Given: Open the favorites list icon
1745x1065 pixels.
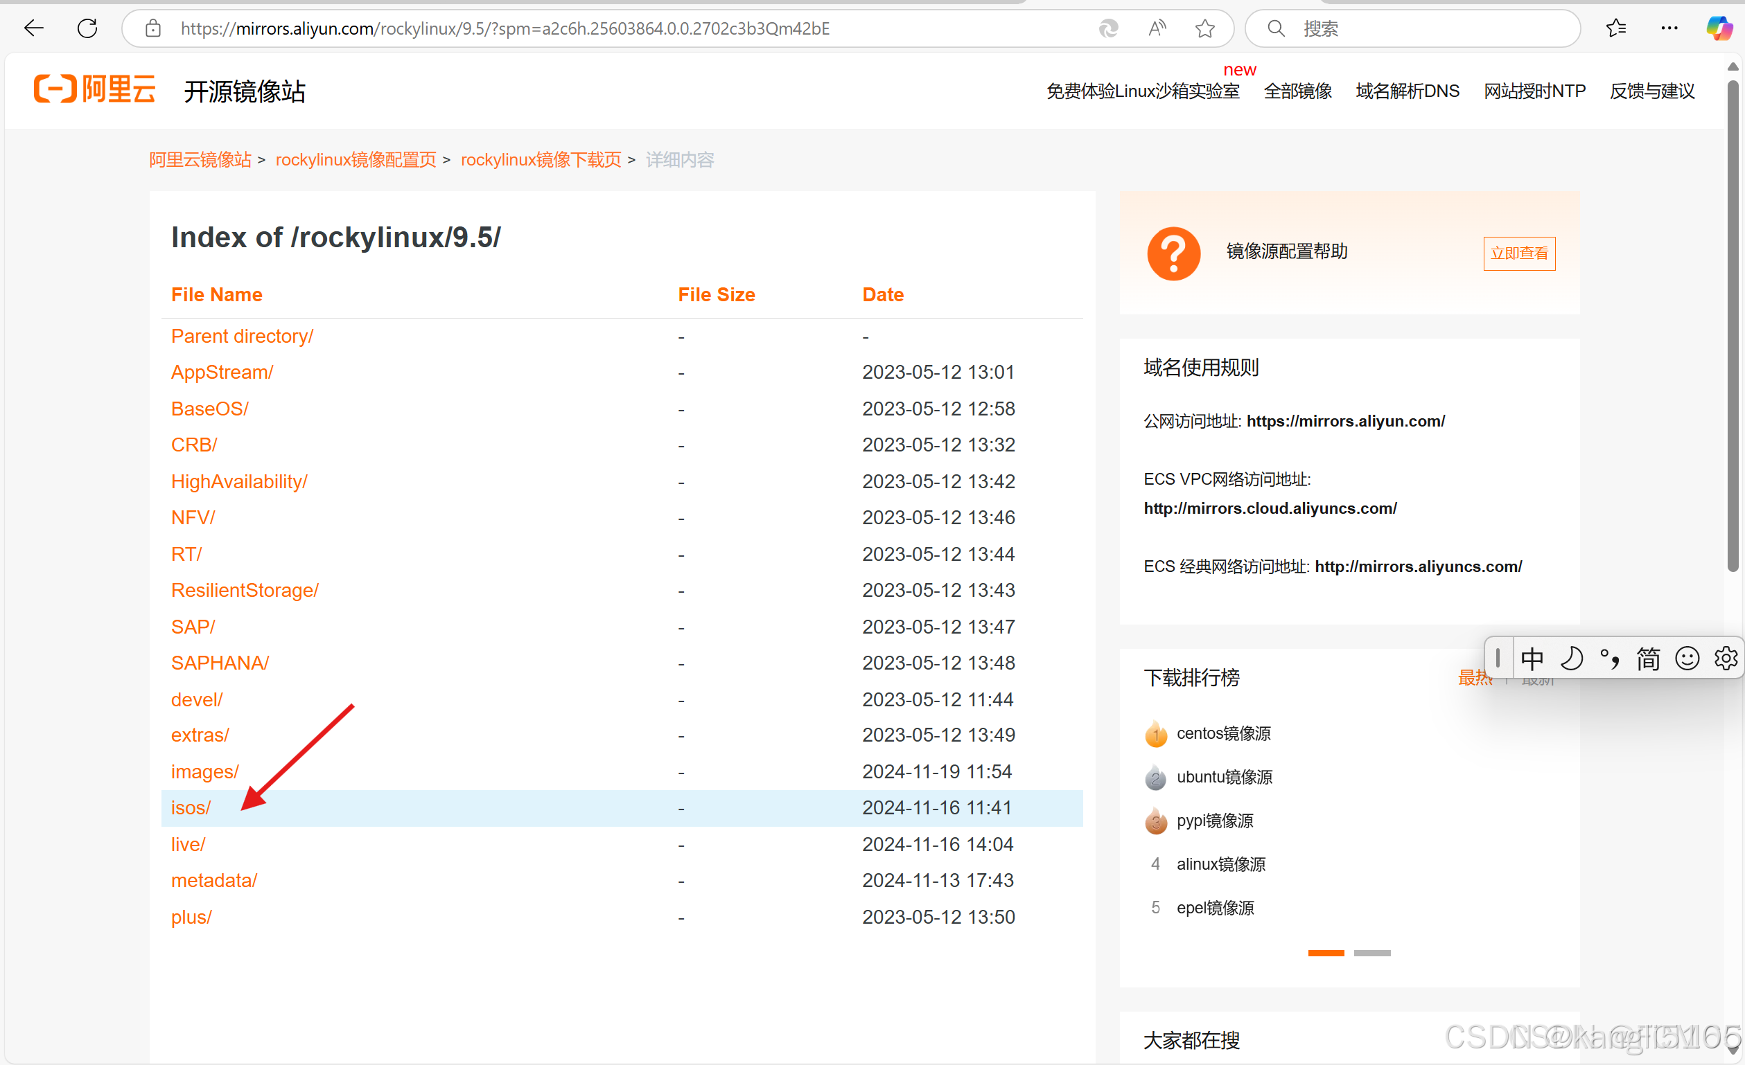Looking at the screenshot, I should [1615, 28].
